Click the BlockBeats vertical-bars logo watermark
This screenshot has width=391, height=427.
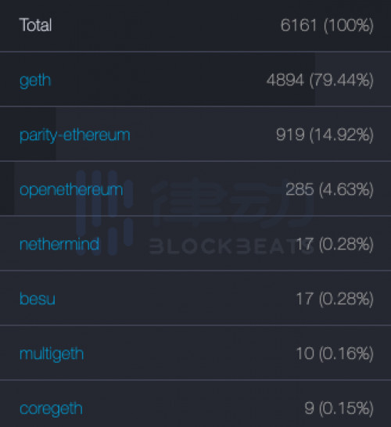coord(105,213)
